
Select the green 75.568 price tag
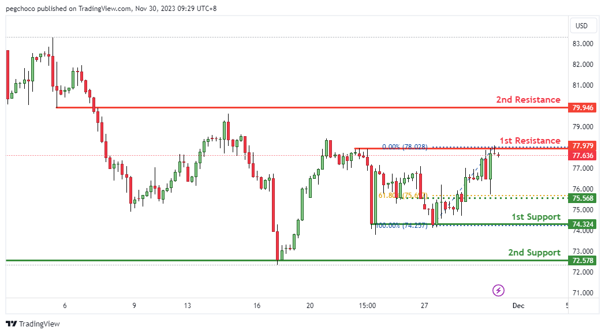point(582,198)
